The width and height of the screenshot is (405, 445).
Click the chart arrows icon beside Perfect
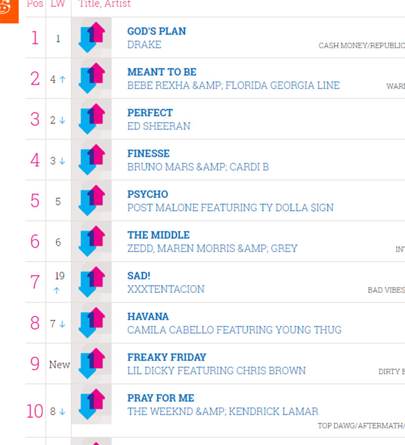(91, 119)
